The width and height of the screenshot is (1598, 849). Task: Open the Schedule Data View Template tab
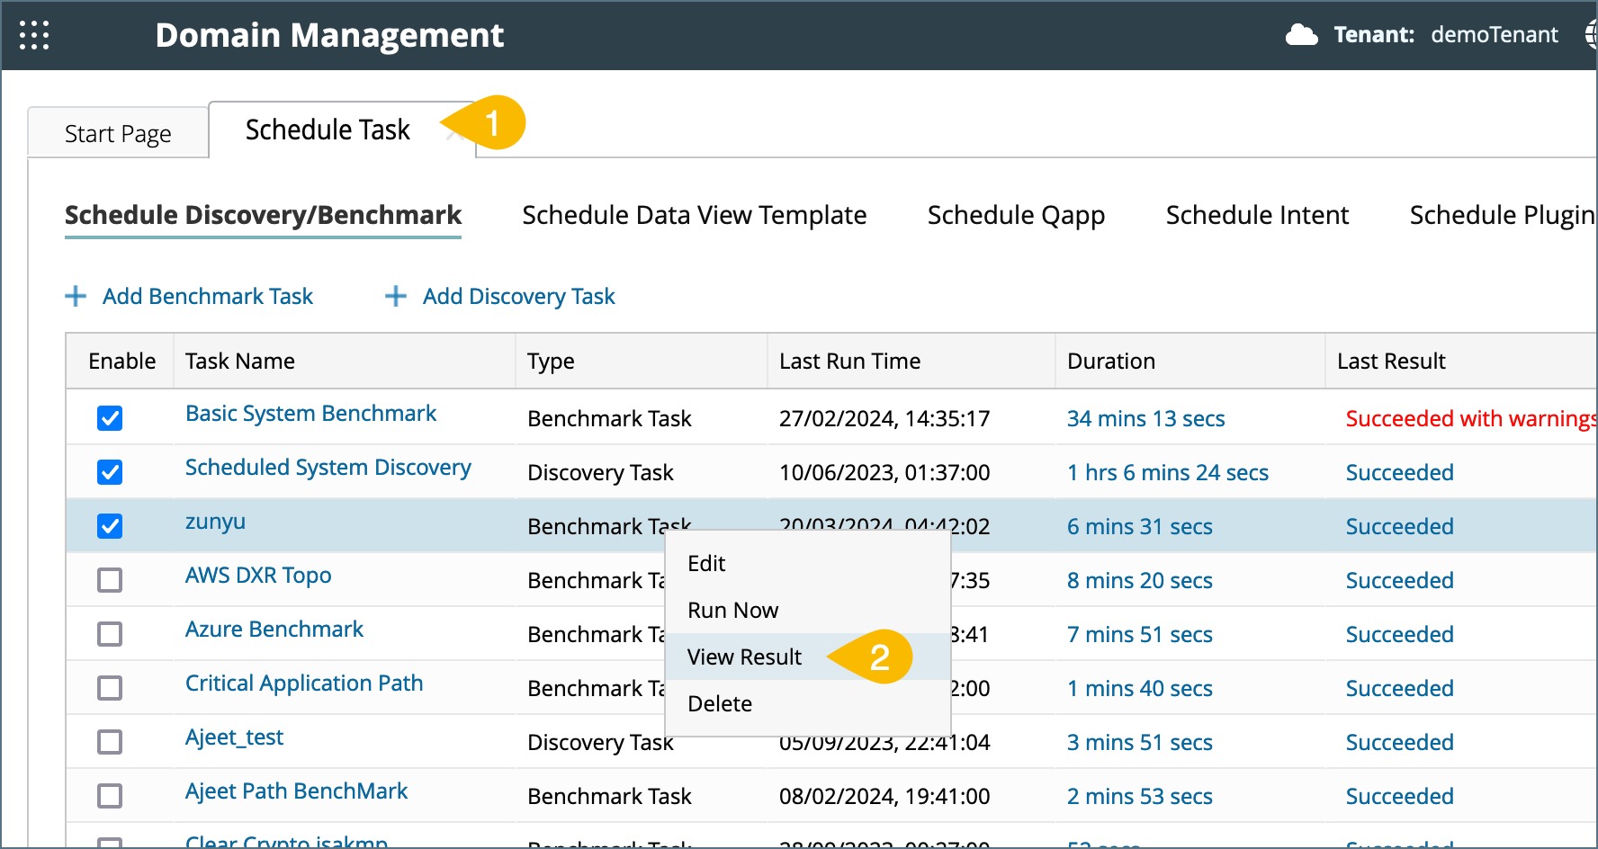(694, 216)
